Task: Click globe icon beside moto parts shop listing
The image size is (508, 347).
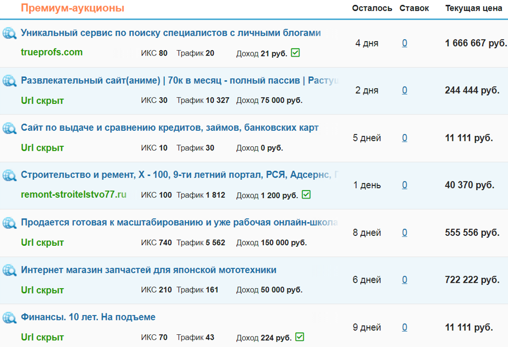Action: click(10, 270)
